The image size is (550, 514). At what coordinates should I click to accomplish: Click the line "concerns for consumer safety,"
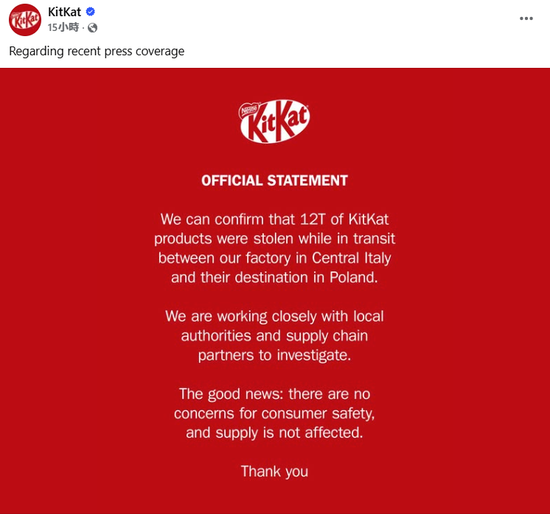pyautogui.click(x=274, y=413)
